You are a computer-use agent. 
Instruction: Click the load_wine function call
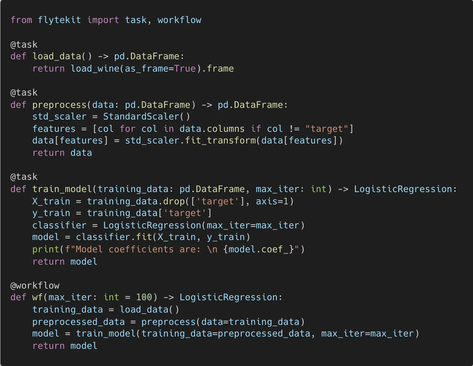[95, 69]
